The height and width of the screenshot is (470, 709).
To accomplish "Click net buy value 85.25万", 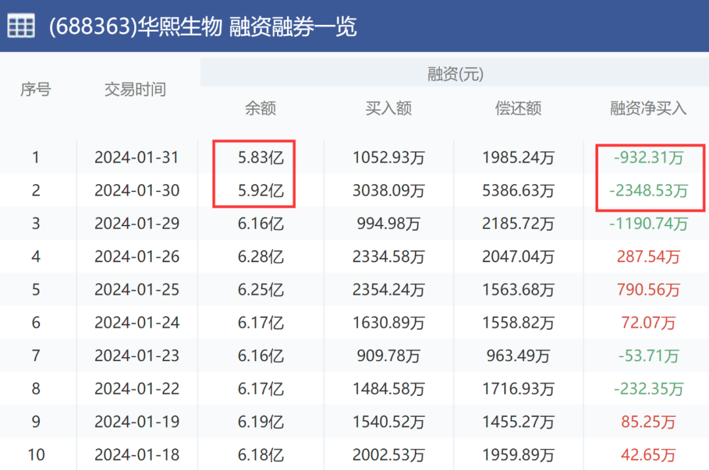I will click(649, 421).
